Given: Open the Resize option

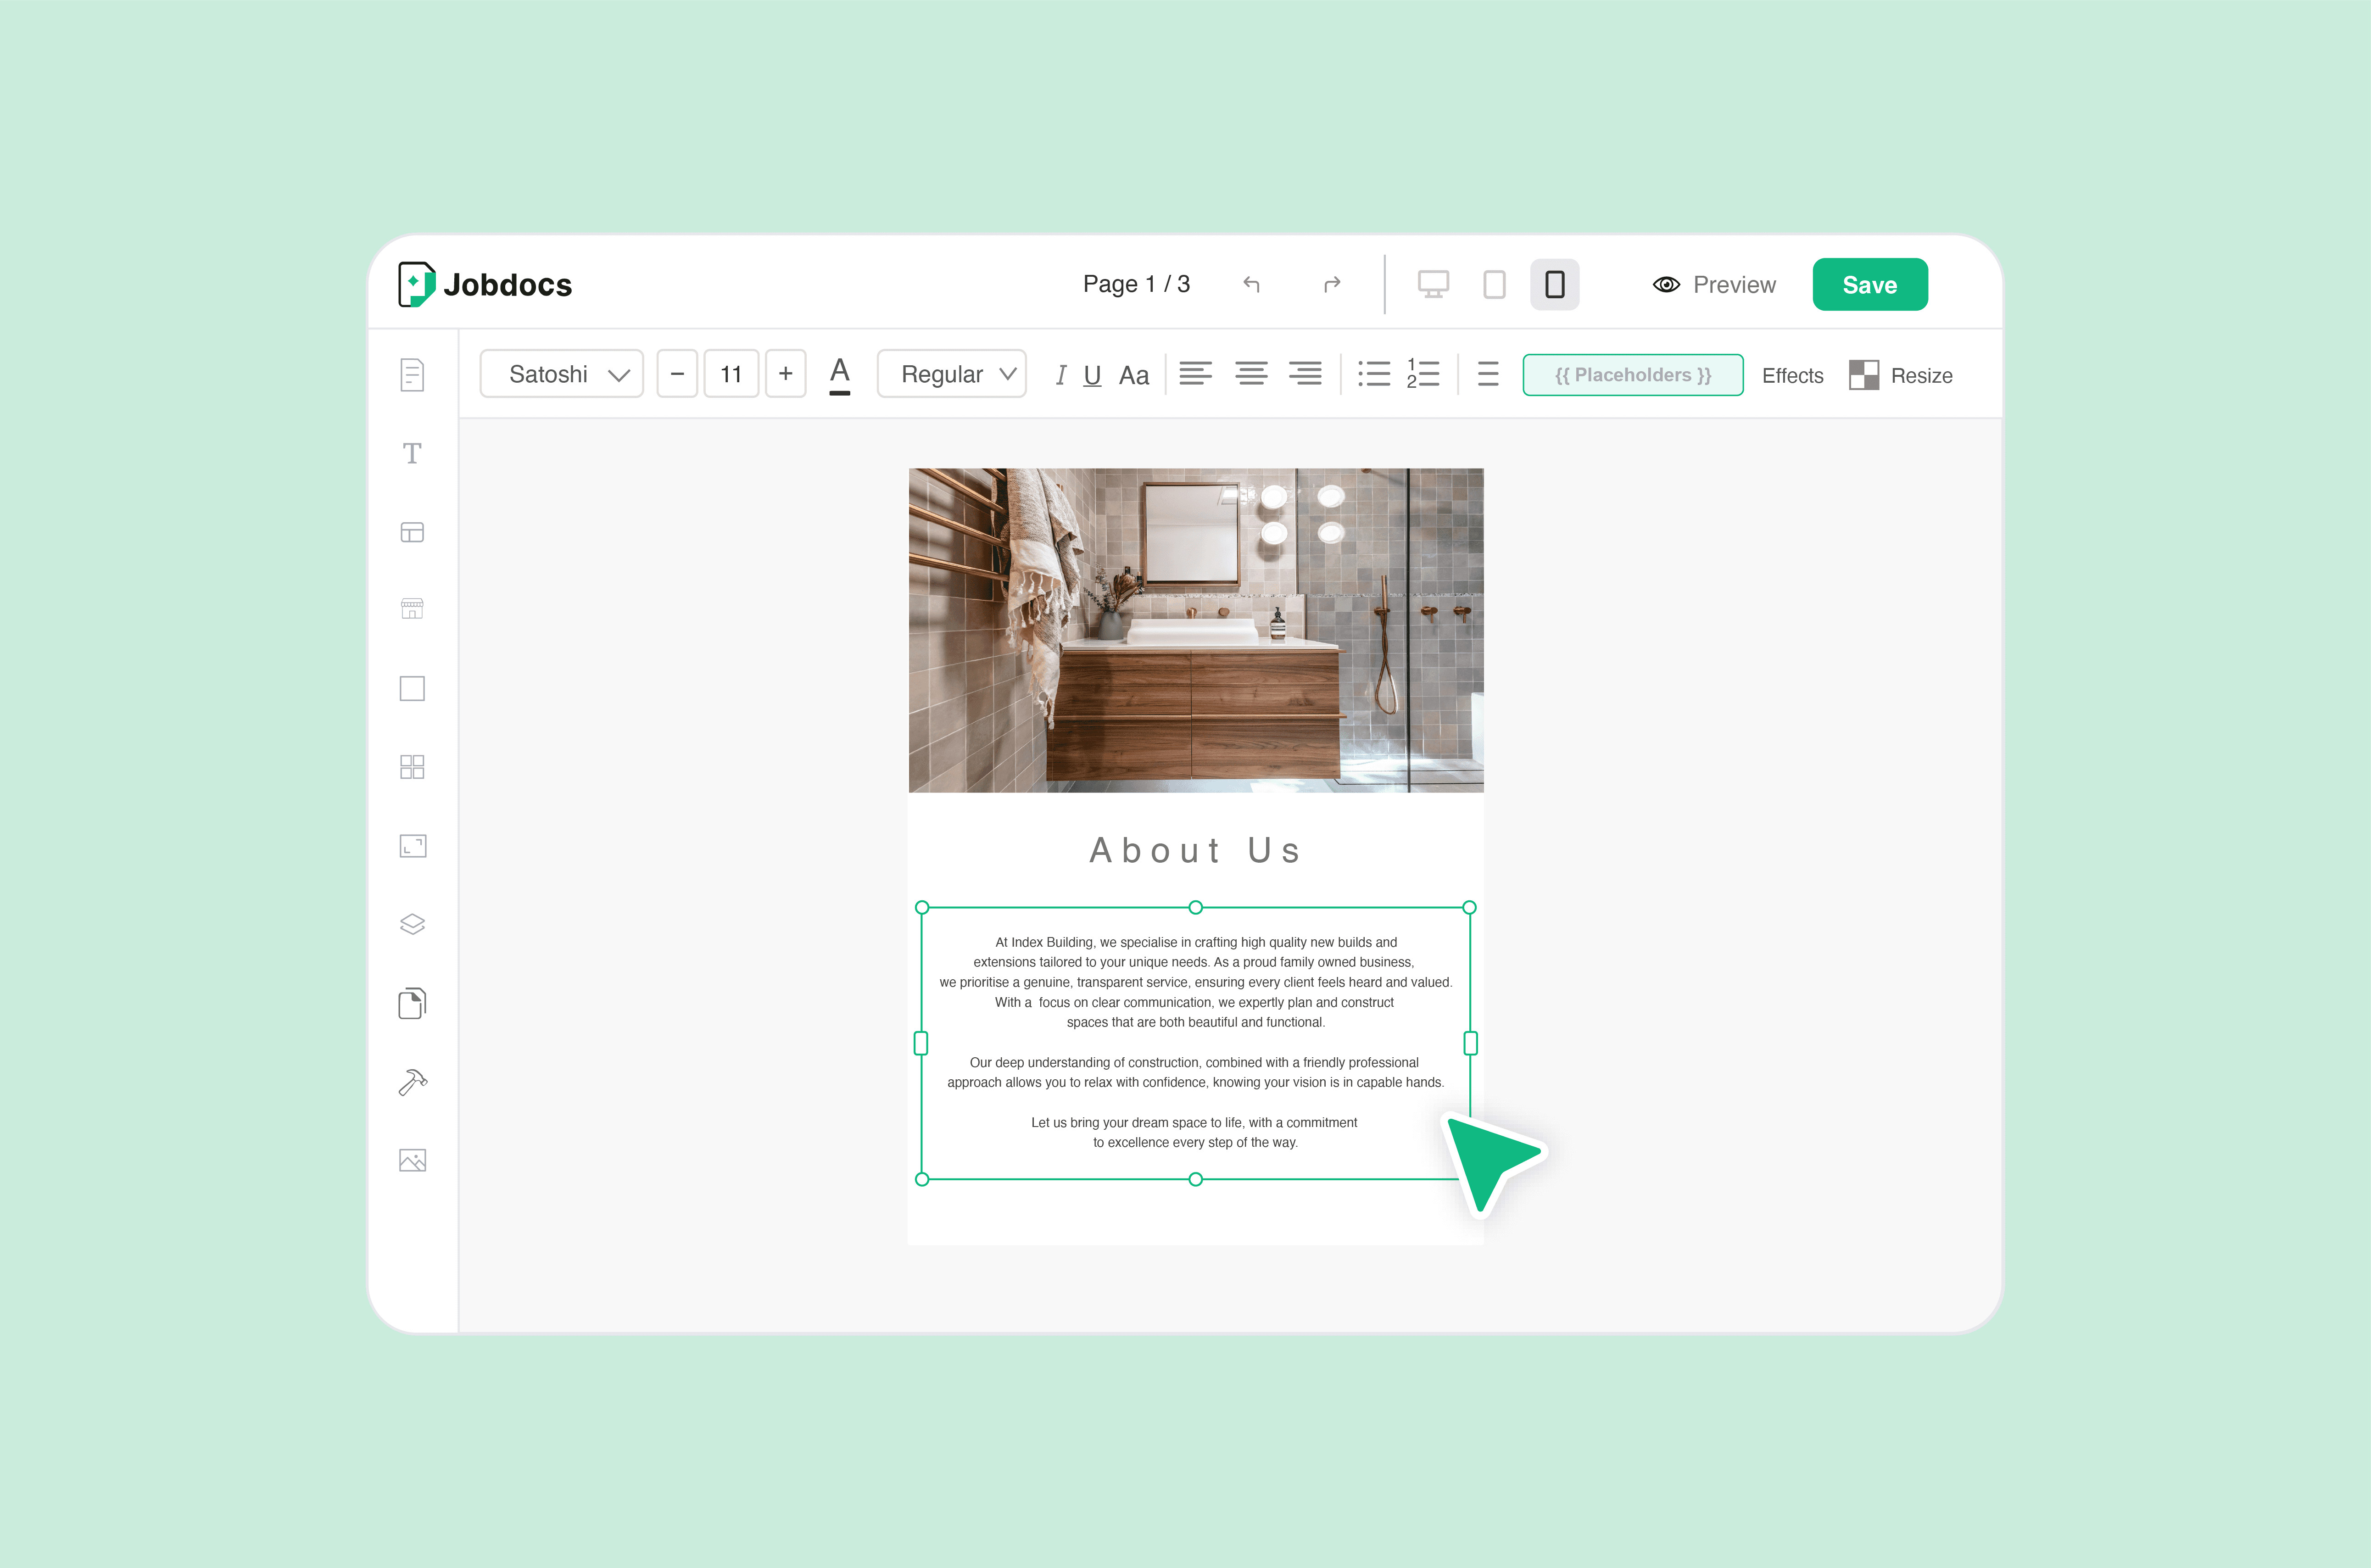Looking at the screenshot, I should 1901,376.
